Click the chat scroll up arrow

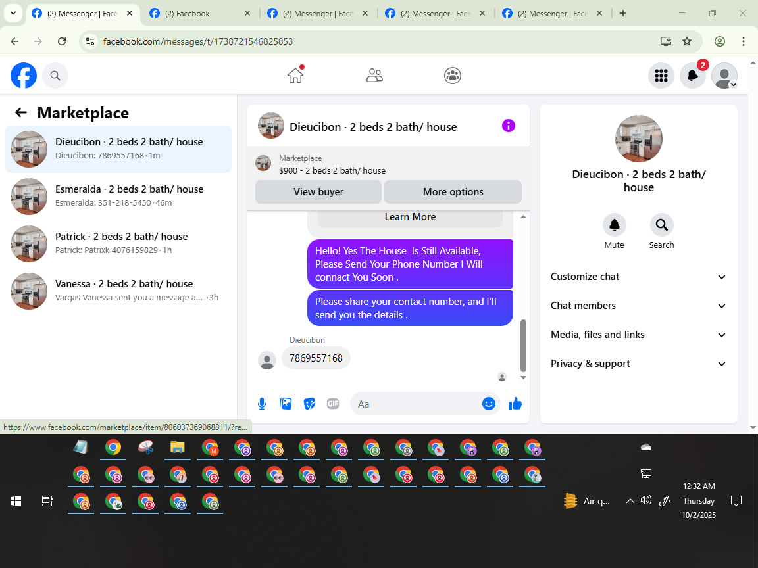pyautogui.click(x=523, y=217)
